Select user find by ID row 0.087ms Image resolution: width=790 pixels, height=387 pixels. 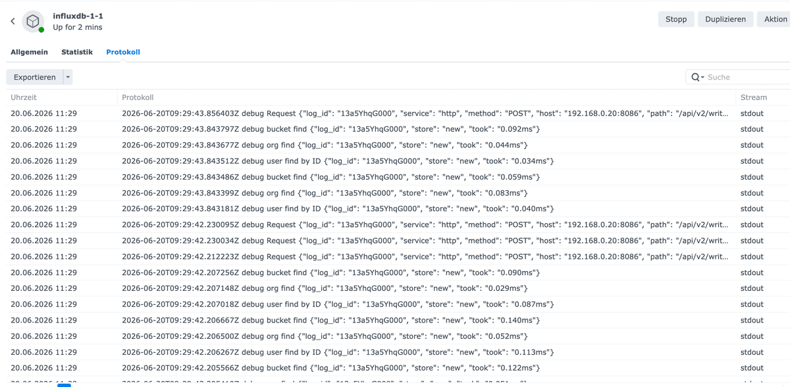398,304
